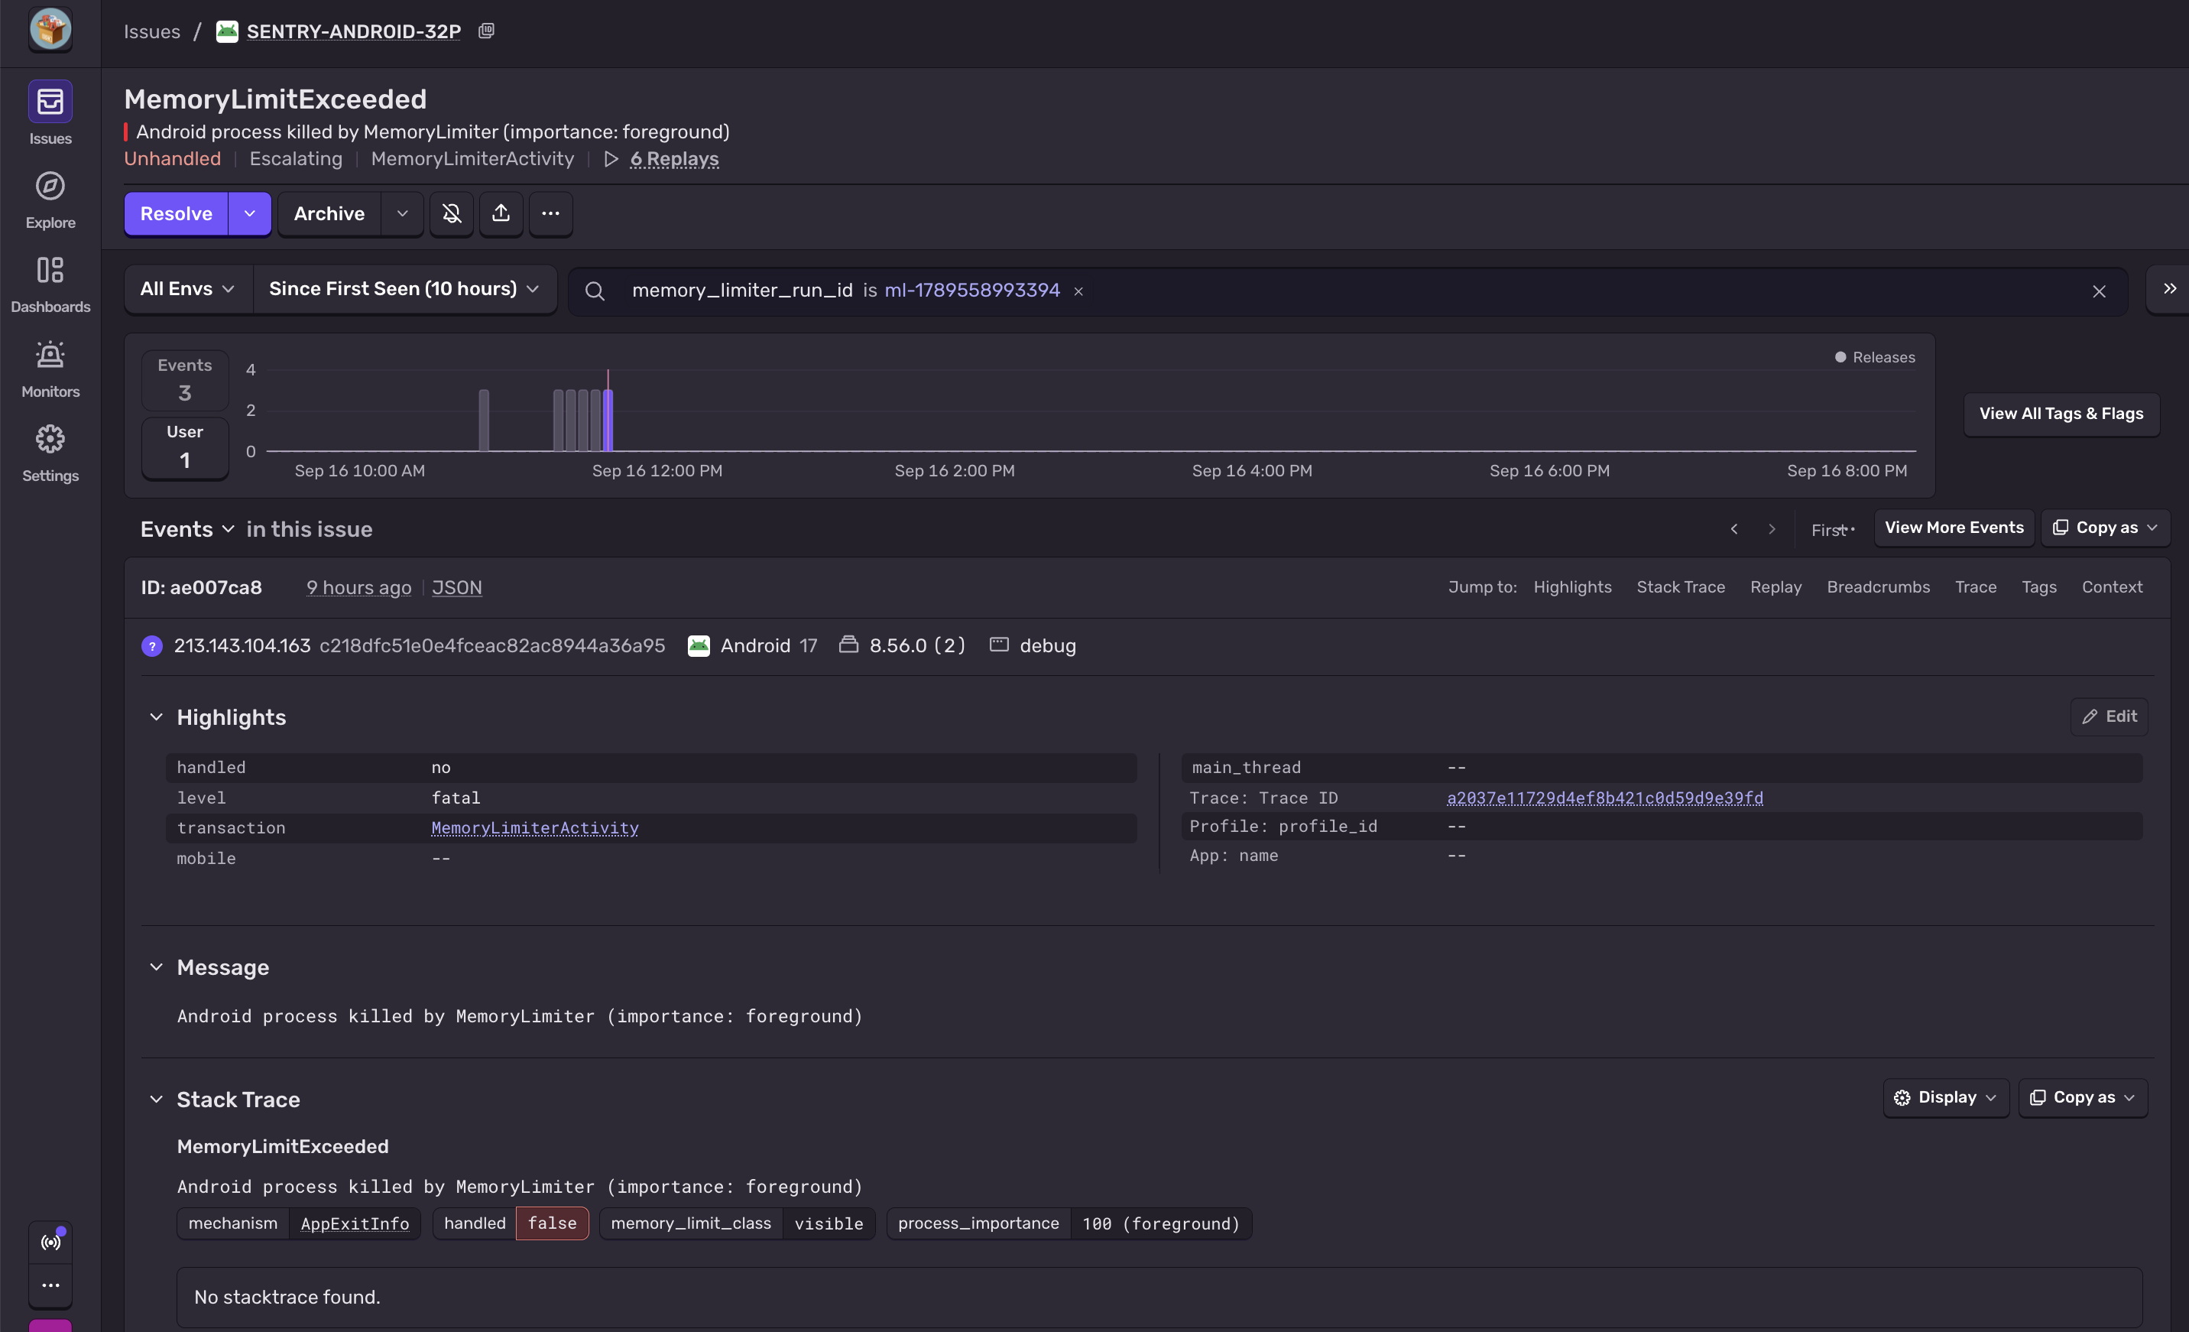This screenshot has height=1332, width=2189.
Task: Open stack trace Copy as dropdown
Action: point(2084,1097)
